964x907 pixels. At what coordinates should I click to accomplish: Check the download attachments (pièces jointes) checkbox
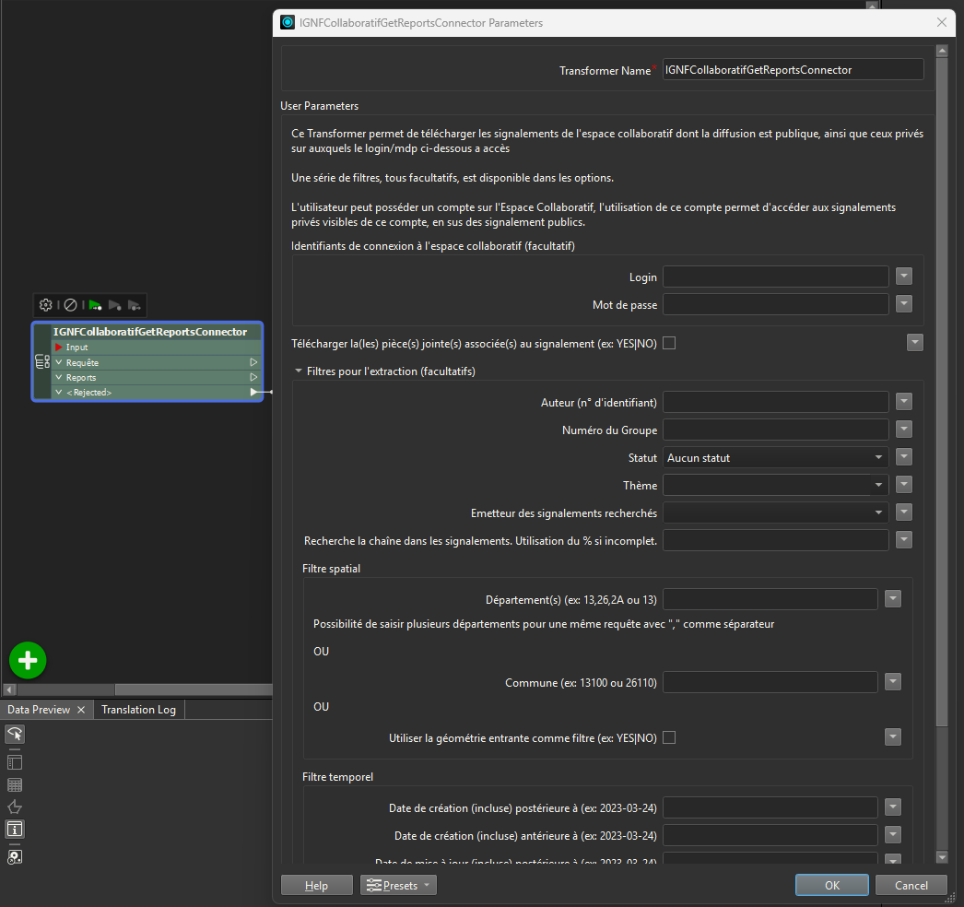click(669, 343)
